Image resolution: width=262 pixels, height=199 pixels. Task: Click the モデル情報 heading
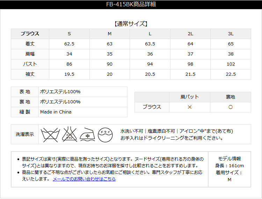(x=230, y=159)
